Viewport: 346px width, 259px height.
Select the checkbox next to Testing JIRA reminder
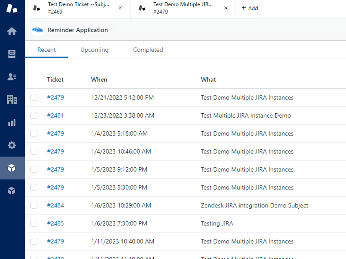[x=34, y=223]
